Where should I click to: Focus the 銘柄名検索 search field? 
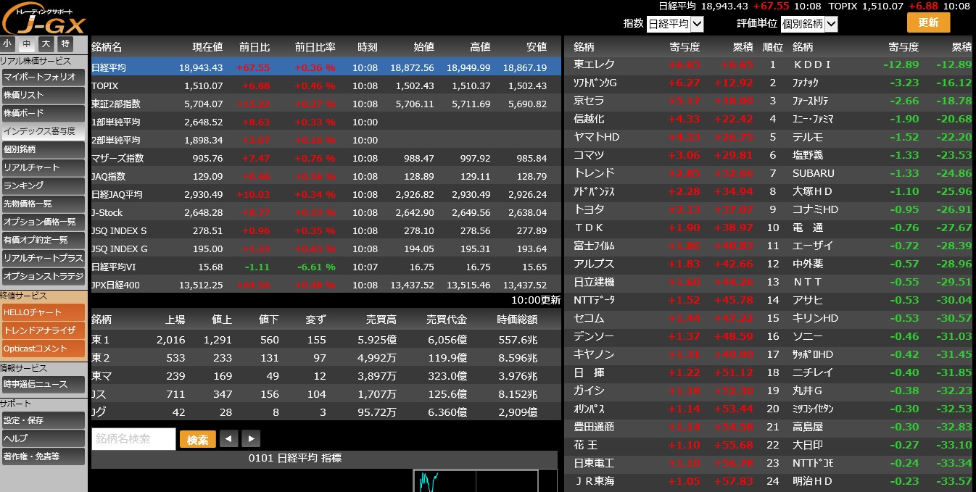tap(134, 438)
